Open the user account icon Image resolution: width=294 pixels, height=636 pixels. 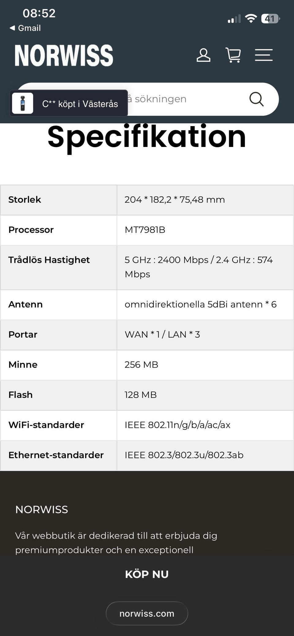[203, 55]
